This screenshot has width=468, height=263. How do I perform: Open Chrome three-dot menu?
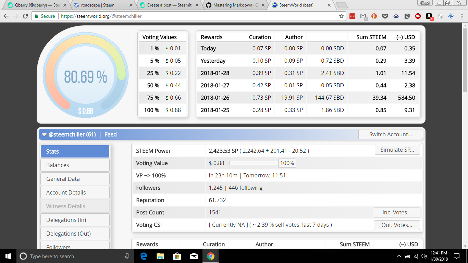coord(462,16)
